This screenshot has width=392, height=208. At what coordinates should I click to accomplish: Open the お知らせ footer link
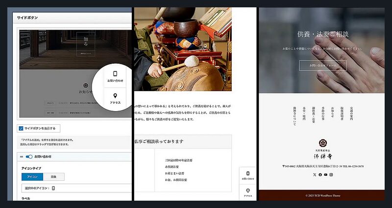pyautogui.click(x=332, y=112)
